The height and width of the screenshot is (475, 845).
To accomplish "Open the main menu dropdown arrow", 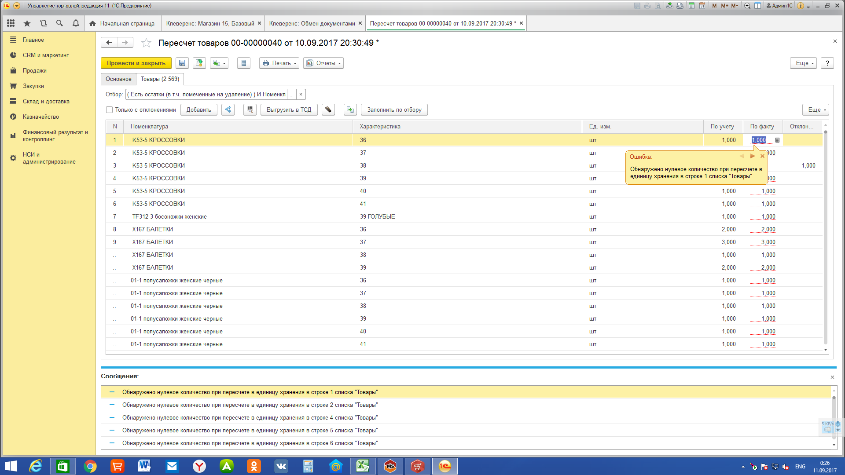I will [x=17, y=6].
